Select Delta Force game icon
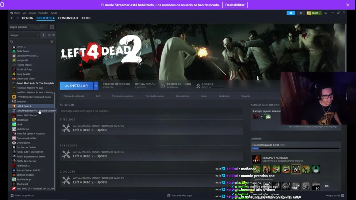Screen dimensions: 356x200 point(14,51)
